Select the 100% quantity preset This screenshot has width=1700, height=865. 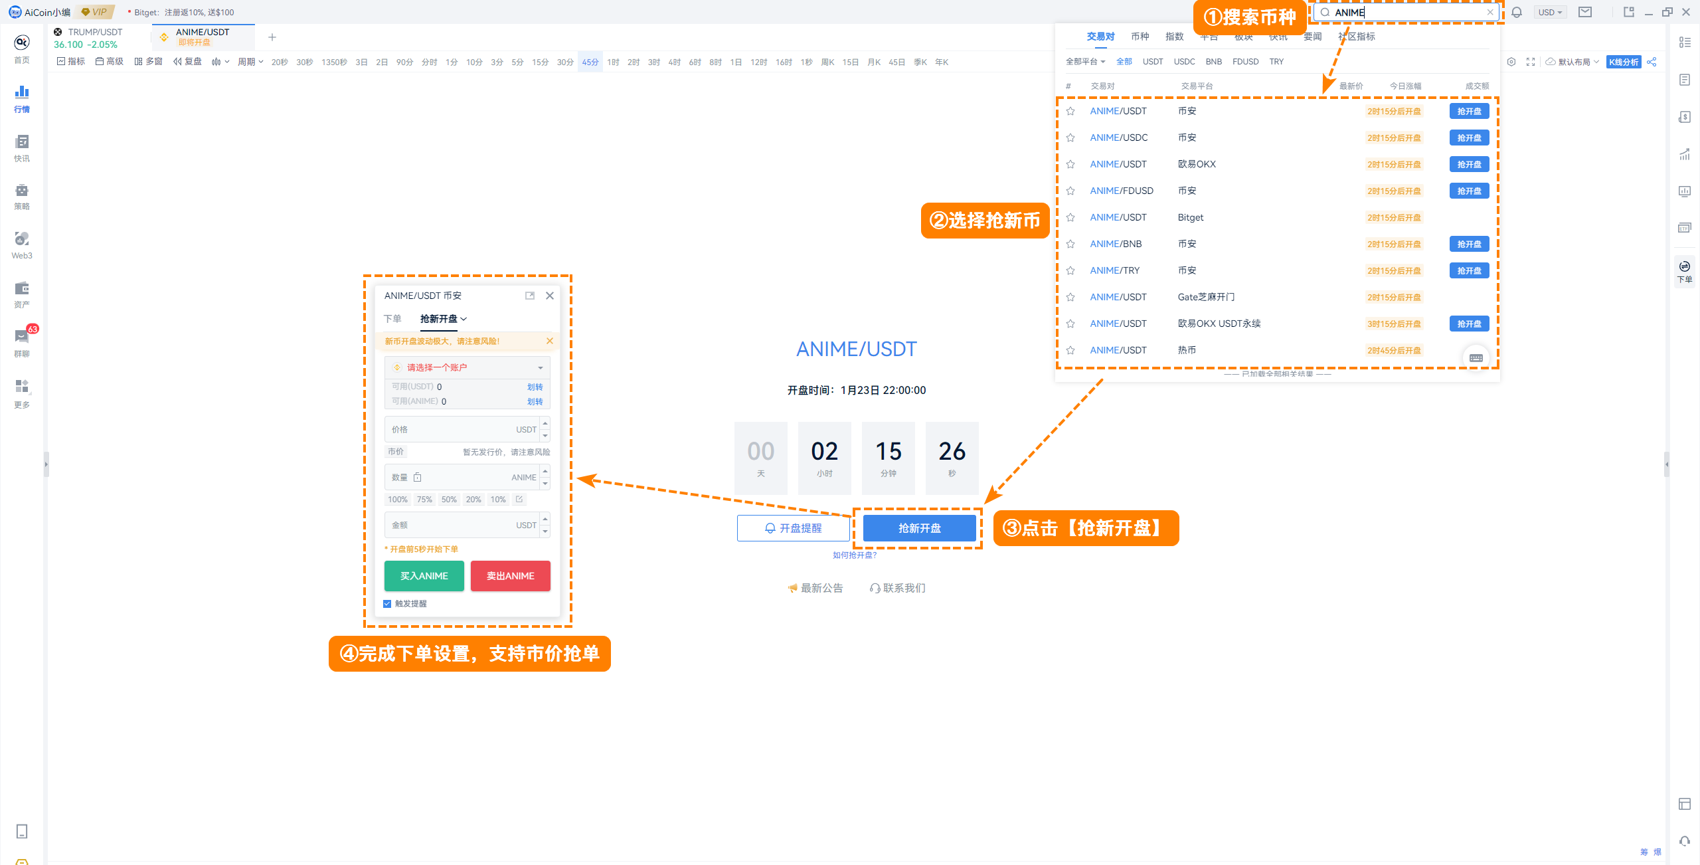click(398, 500)
